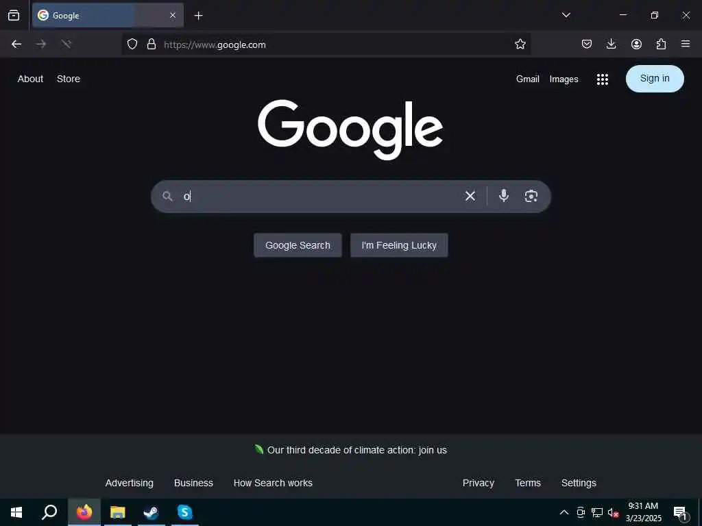
Task: Click the I'm Feeling Lucky button
Action: pyautogui.click(x=399, y=245)
